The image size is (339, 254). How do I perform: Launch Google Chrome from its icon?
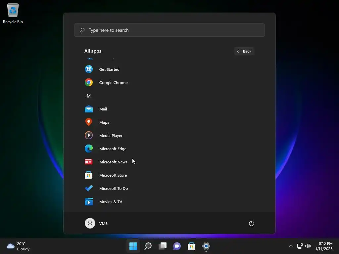tap(89, 82)
